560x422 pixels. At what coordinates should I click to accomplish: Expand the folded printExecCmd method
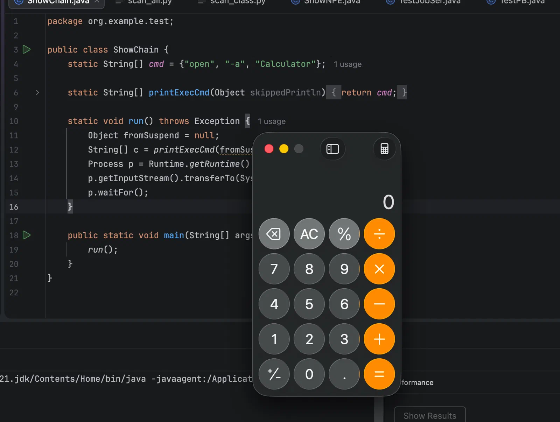(x=37, y=92)
